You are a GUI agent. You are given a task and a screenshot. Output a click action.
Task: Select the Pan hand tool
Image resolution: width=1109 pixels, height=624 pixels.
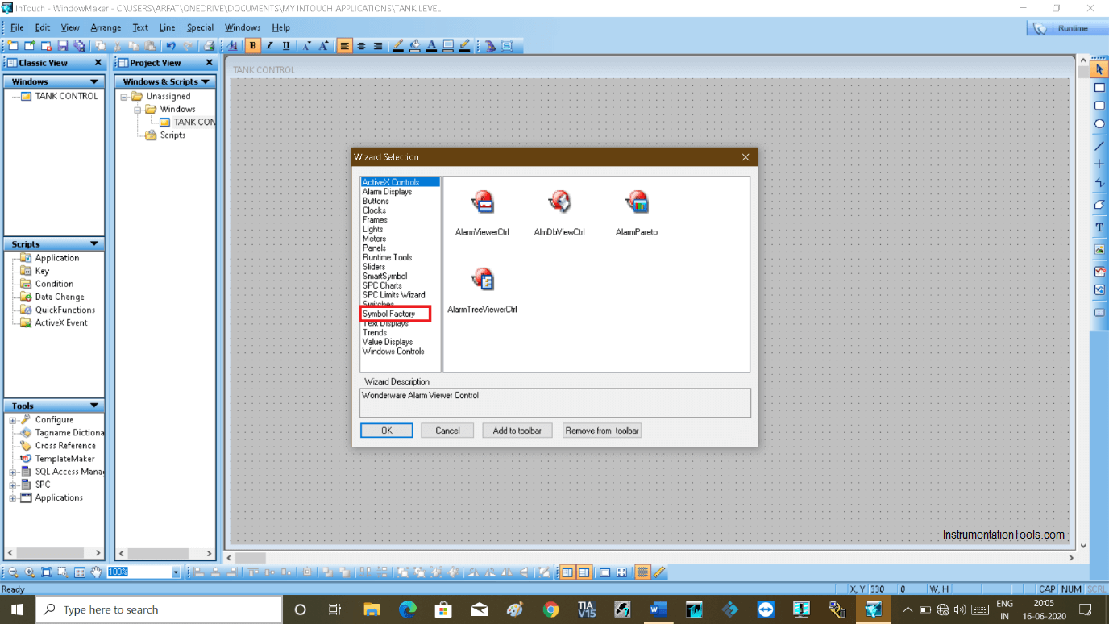click(x=96, y=572)
